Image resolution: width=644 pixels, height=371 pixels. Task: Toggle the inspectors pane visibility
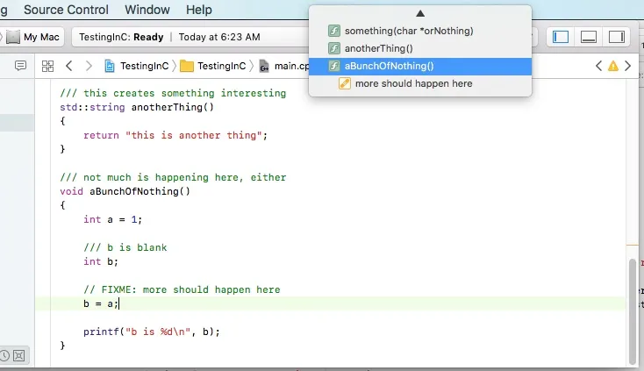pos(617,37)
